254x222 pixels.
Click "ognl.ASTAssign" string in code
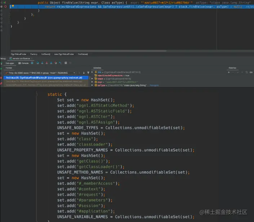click(96, 122)
